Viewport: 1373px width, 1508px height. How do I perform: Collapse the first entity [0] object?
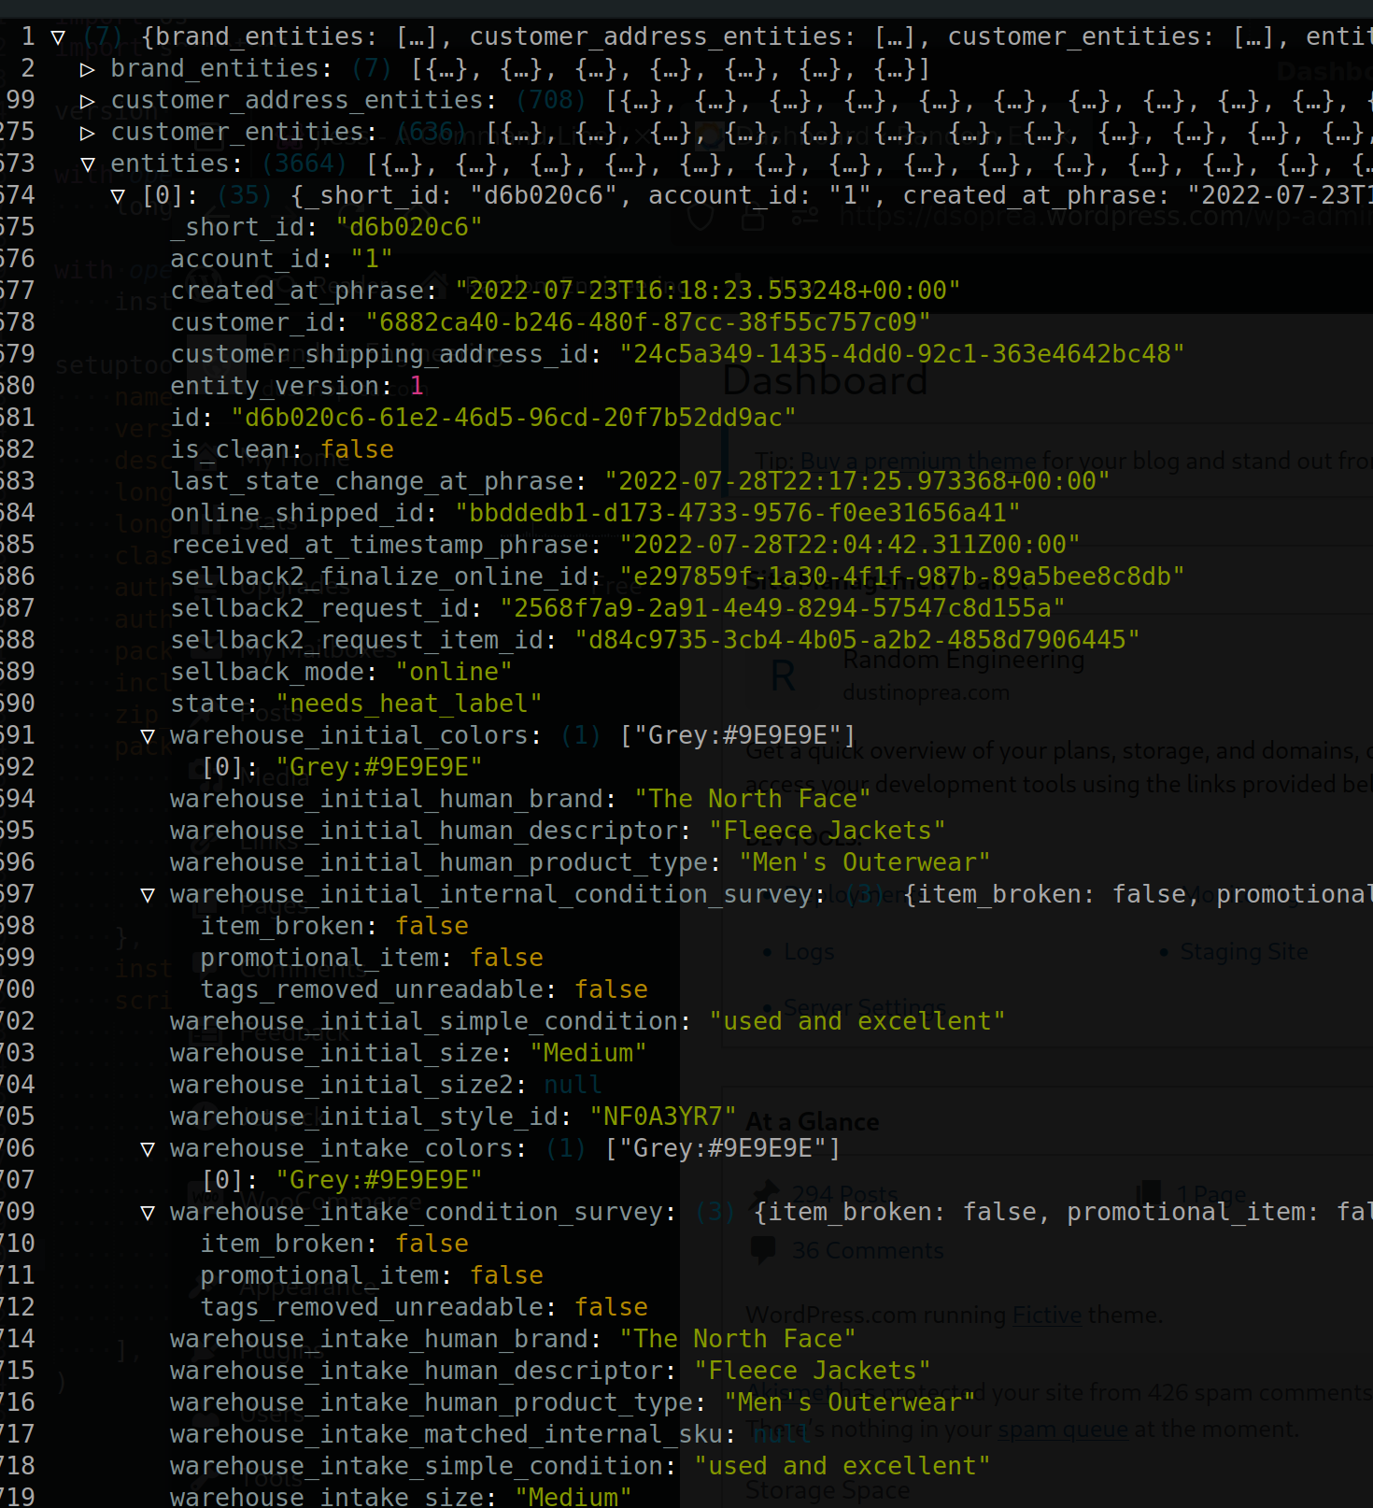coord(118,196)
